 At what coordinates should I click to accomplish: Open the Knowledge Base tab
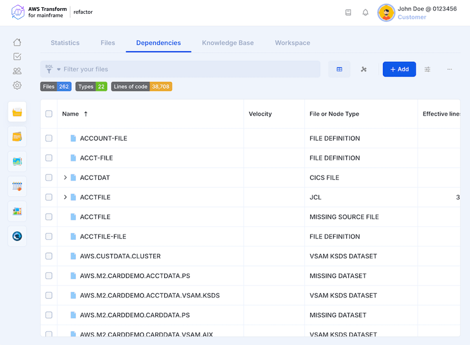228,43
